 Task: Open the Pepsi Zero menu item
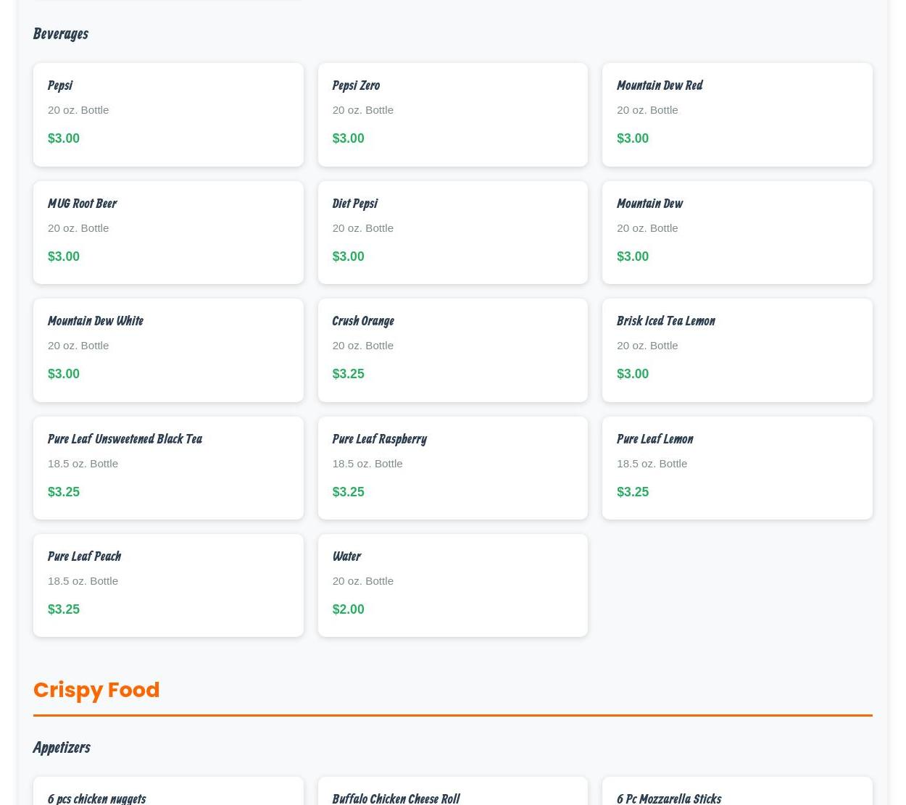452,114
